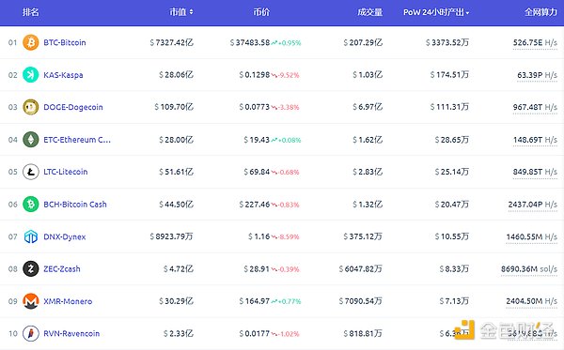Click Ravencoin volume $818.81万
This screenshot has width=564, height=350.
(363, 333)
